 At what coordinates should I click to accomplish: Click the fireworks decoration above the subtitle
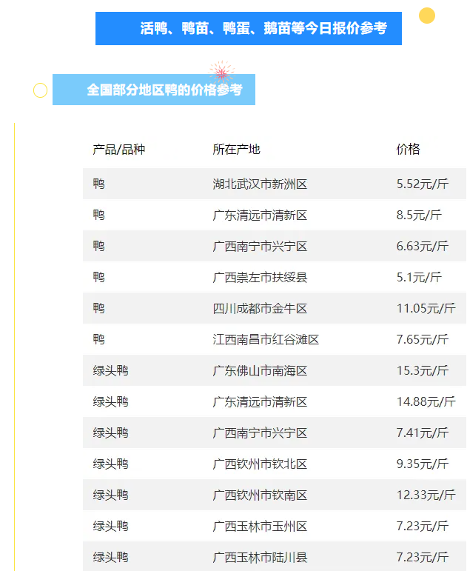click(221, 71)
